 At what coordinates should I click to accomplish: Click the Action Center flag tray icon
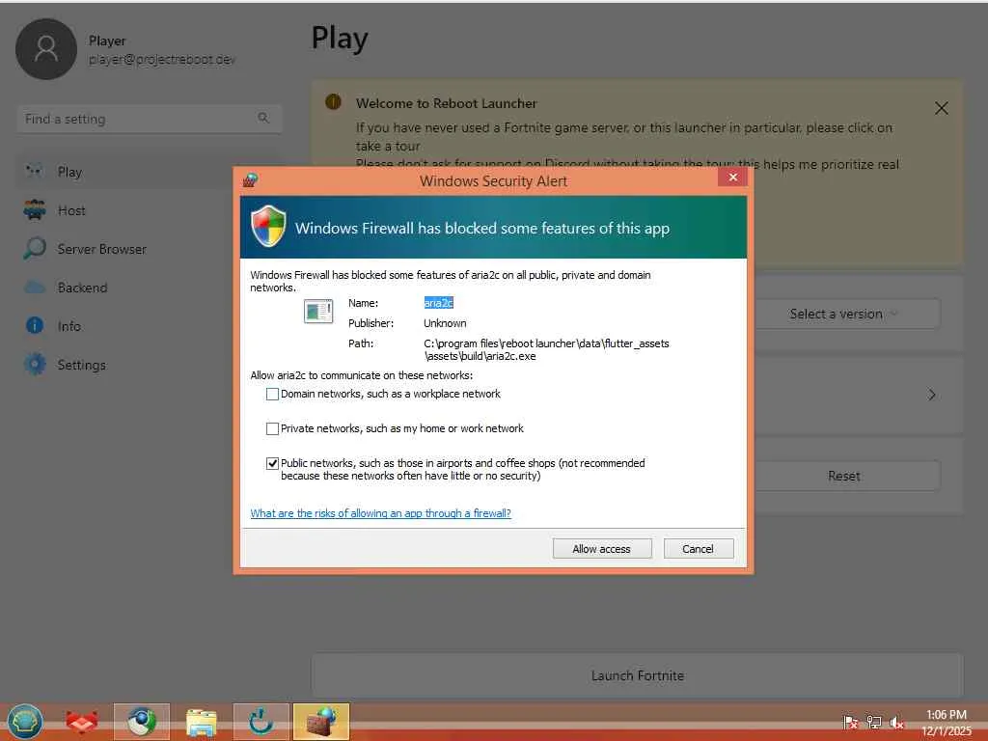click(x=851, y=722)
